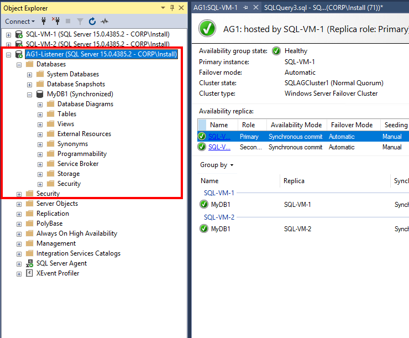Expand the Database Snapshots folder
Viewport: 409px width, 338px height.
pyautogui.click(x=29, y=85)
